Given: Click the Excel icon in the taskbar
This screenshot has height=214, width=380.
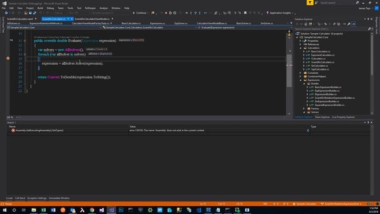Looking at the screenshot, I should tap(43, 210).
